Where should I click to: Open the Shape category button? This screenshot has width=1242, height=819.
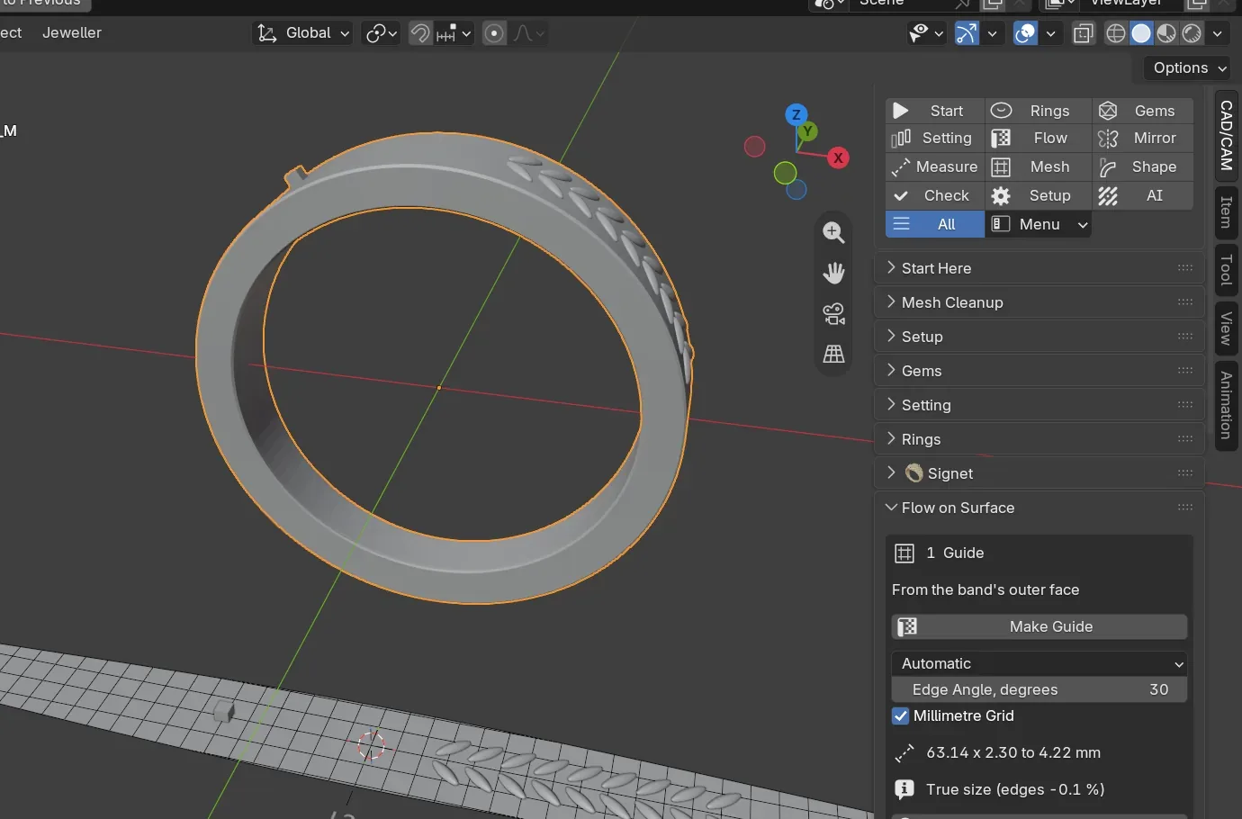point(1143,167)
